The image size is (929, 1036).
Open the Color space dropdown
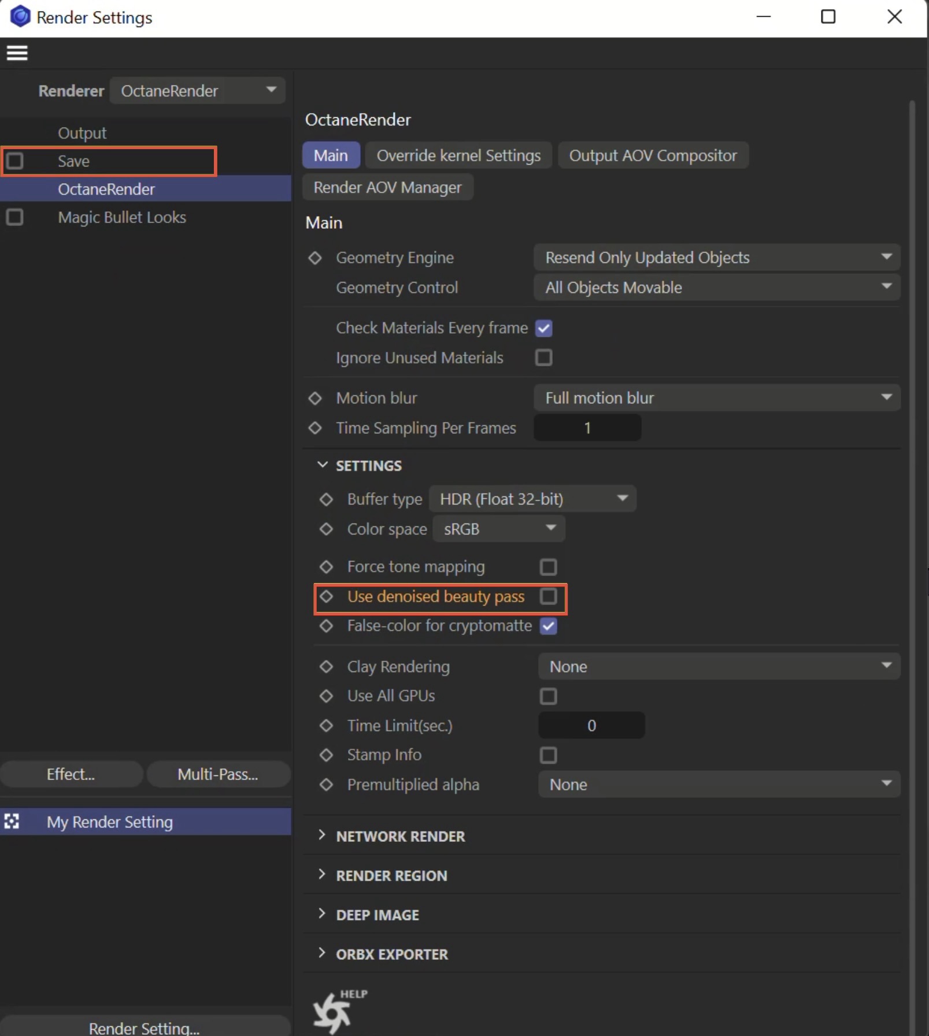[x=499, y=529]
